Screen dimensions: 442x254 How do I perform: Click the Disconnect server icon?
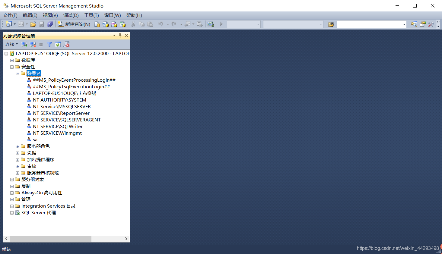click(x=33, y=45)
